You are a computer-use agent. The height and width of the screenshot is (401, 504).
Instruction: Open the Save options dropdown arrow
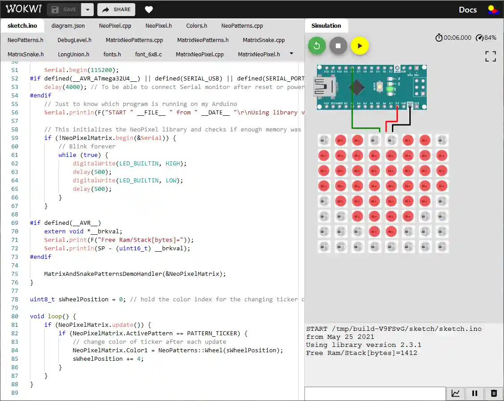click(x=87, y=9)
